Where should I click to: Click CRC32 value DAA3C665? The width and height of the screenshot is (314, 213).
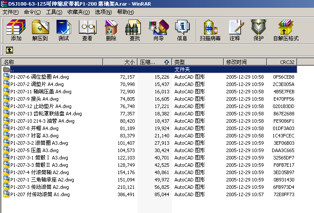click(x=283, y=150)
